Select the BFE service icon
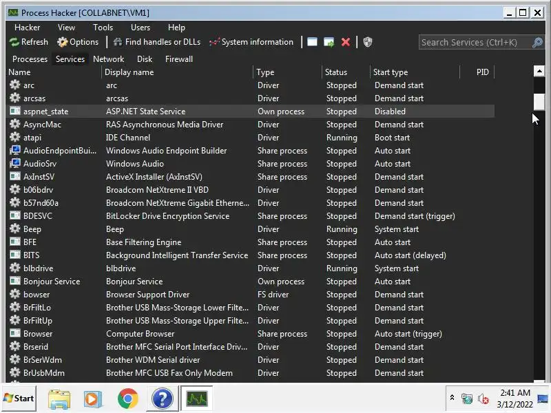551x413 pixels. pyautogui.click(x=14, y=242)
